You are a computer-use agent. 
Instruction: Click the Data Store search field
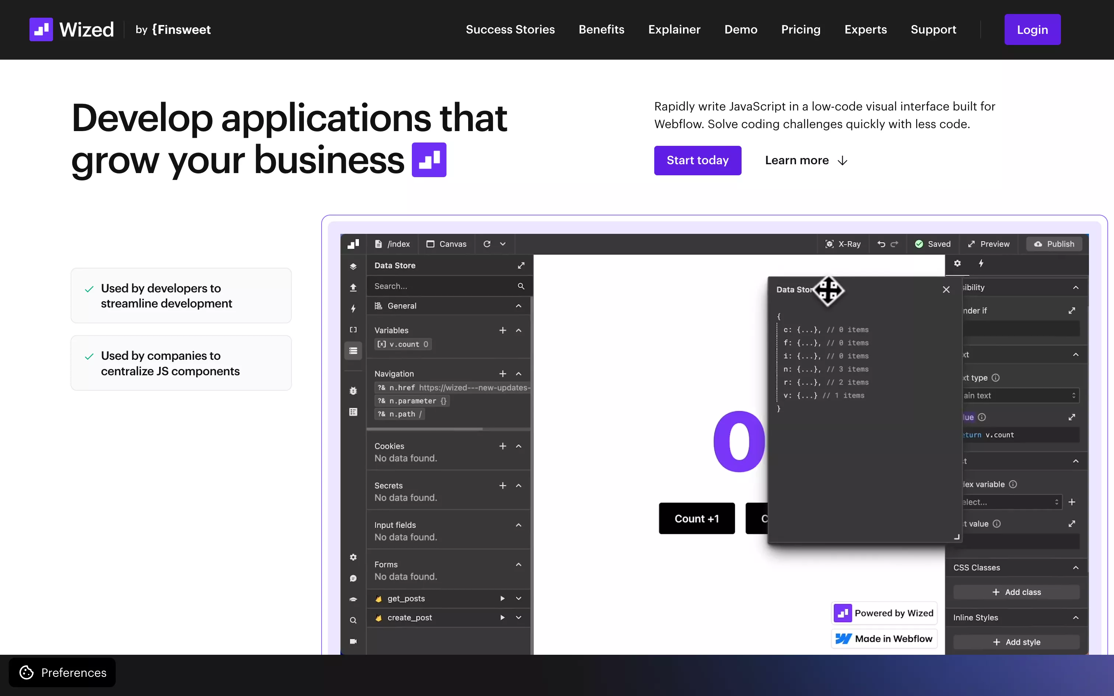pyautogui.click(x=442, y=286)
